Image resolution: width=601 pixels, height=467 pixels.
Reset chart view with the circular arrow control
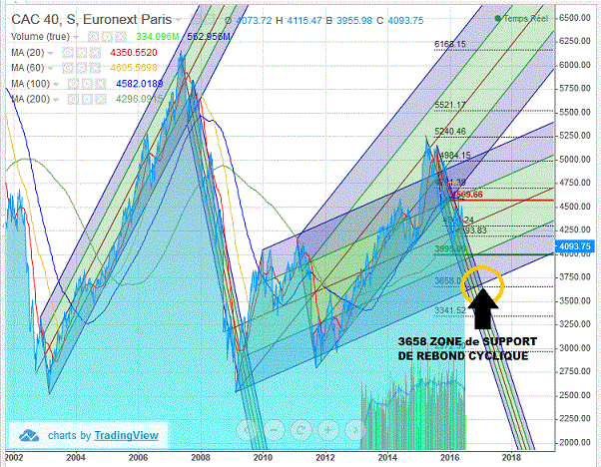tap(301, 430)
